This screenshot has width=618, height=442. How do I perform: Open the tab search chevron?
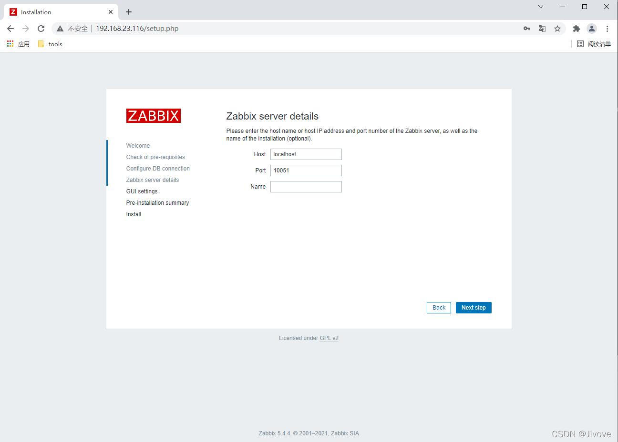[x=541, y=7]
